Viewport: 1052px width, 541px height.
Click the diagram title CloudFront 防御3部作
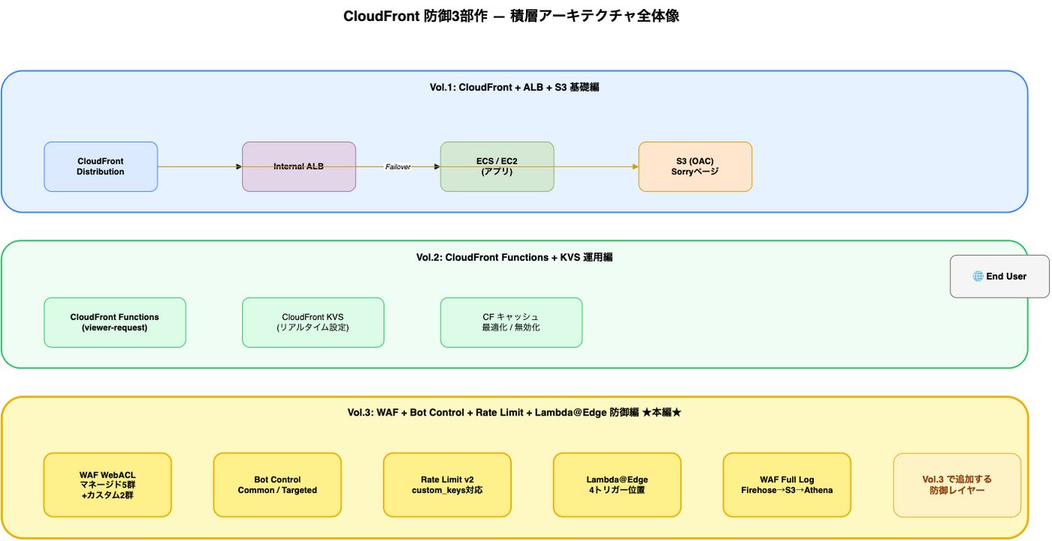coord(511,16)
